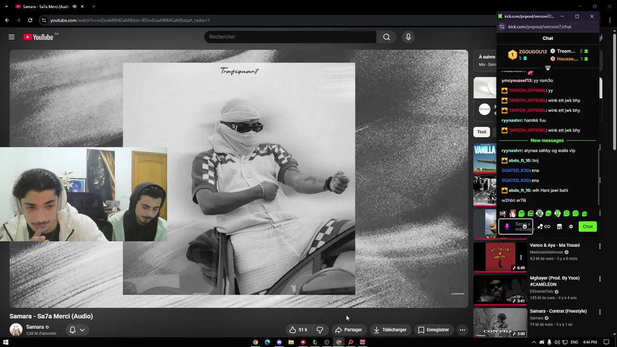This screenshot has height=347, width=617.
Task: Click the YouTube search magnifier button
Action: pyautogui.click(x=387, y=37)
